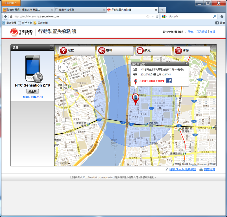
Task: Open the 我的帳號 my account link
Action: click(202, 32)
